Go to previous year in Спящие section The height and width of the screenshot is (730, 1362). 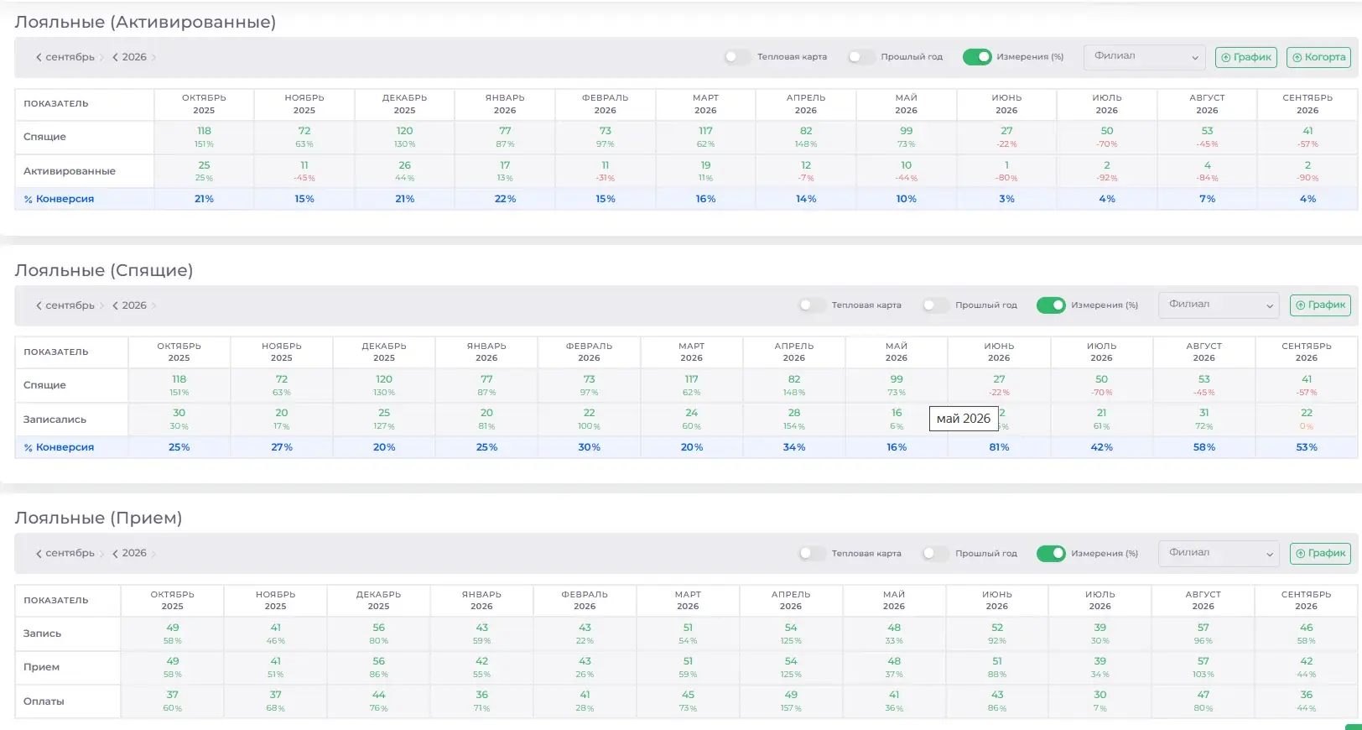pyautogui.click(x=115, y=305)
